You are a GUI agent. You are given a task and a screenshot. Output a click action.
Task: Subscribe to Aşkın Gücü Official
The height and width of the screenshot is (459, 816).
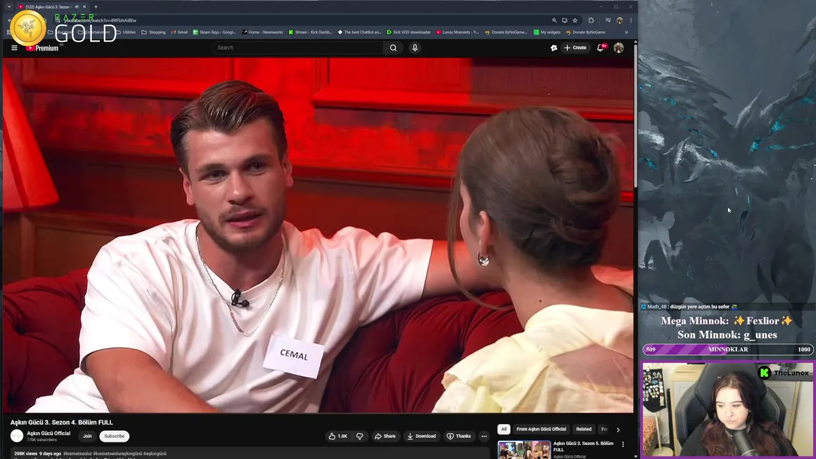tap(115, 436)
